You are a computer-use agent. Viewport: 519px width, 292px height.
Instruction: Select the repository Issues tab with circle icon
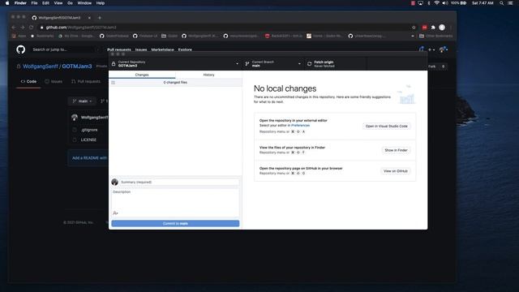click(x=54, y=81)
